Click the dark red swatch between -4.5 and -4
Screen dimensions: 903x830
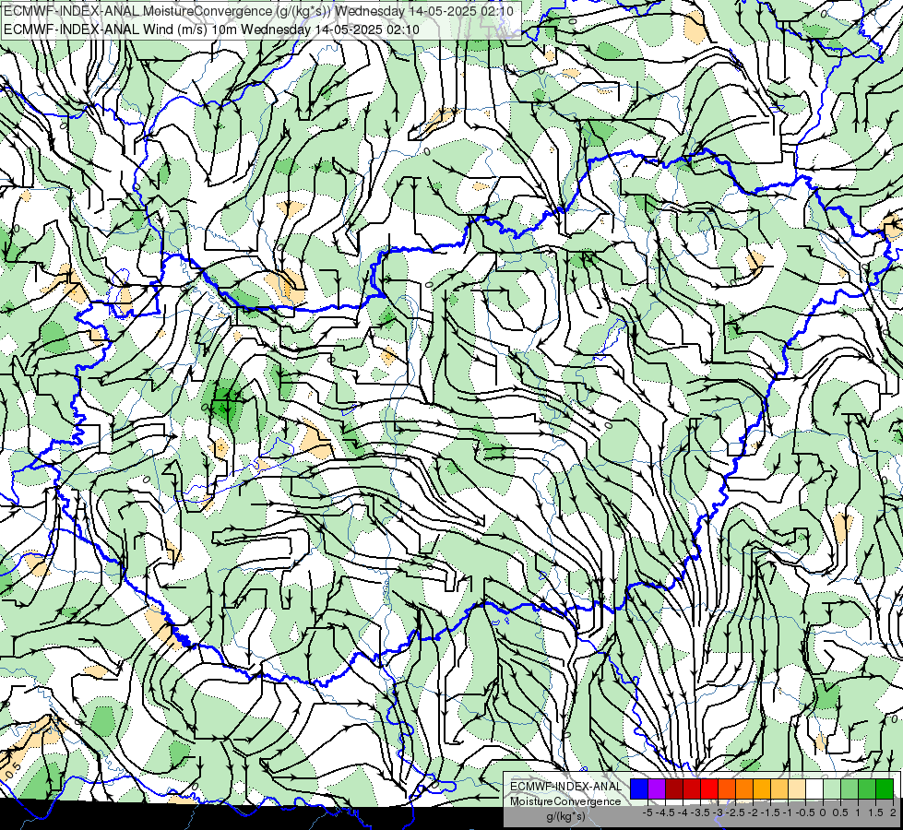tap(674, 788)
